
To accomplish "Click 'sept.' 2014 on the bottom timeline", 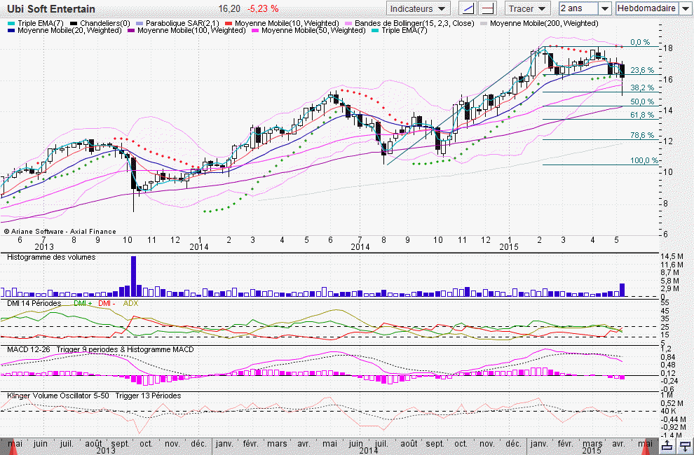I will coord(435,444).
